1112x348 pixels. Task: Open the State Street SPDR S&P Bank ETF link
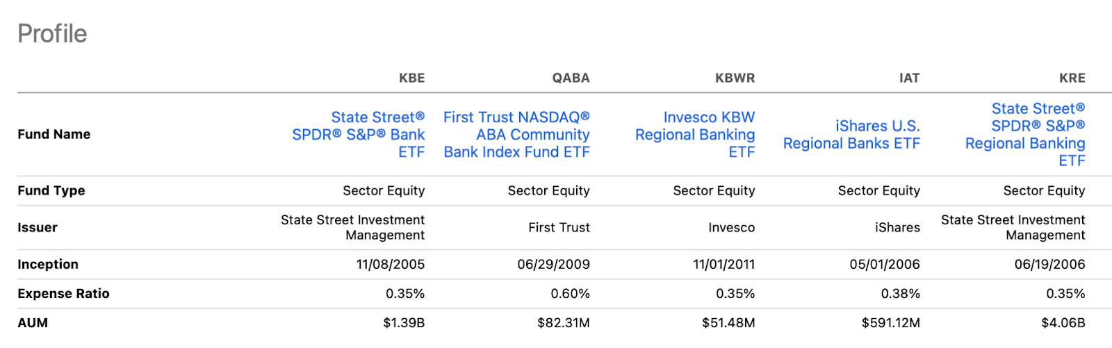coord(359,135)
